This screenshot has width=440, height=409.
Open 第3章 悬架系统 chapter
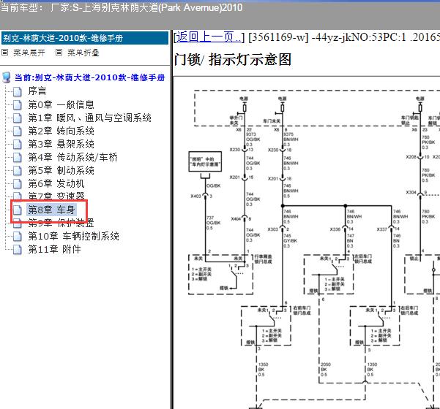pos(61,144)
